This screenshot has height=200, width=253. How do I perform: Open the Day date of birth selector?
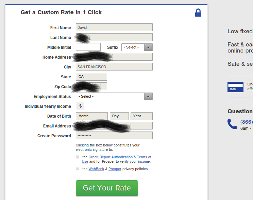119,116
